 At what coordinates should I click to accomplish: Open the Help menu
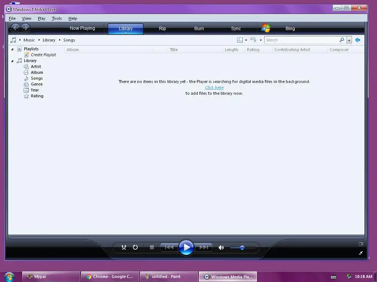[73, 18]
